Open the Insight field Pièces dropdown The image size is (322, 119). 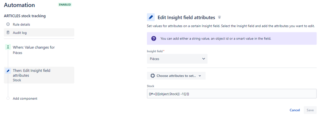(x=177, y=59)
